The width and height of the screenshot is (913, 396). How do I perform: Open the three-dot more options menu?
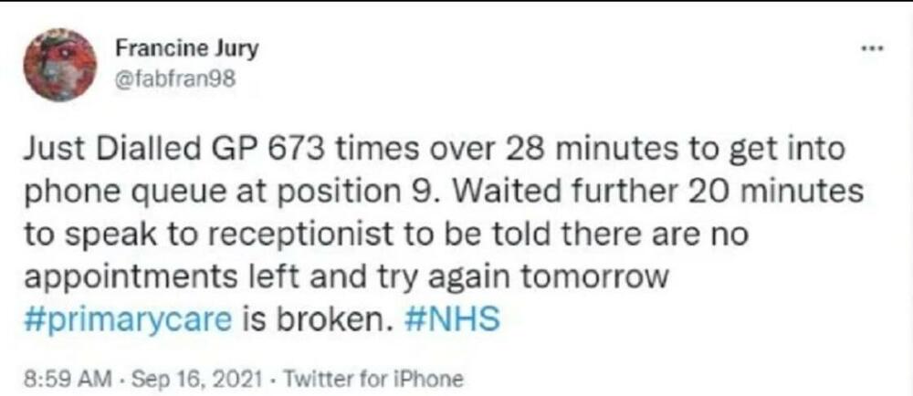(x=874, y=46)
